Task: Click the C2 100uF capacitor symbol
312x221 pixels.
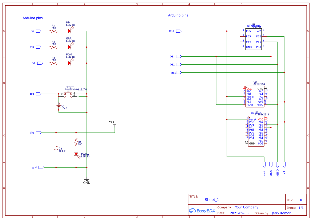Action: pyautogui.click(x=56, y=149)
